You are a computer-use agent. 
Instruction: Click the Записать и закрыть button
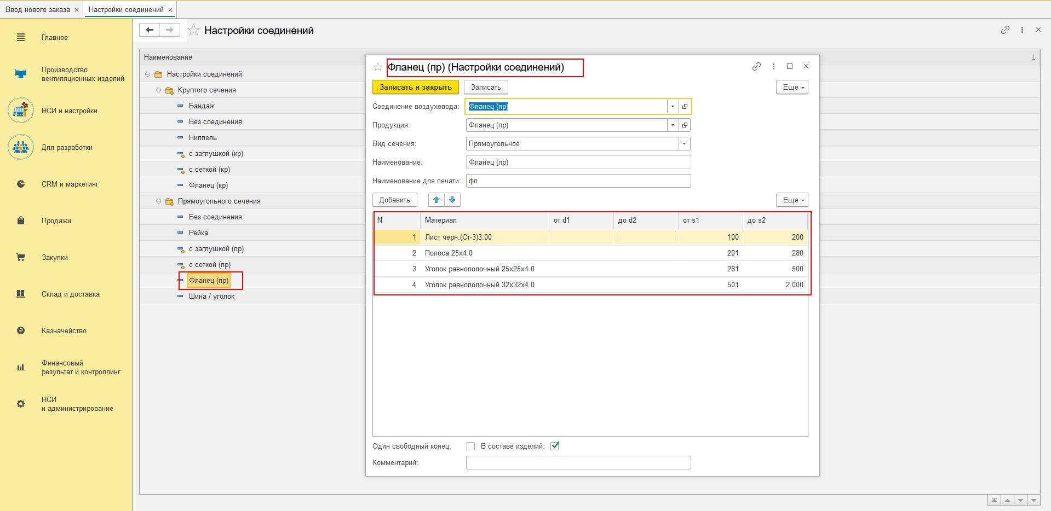coord(415,88)
